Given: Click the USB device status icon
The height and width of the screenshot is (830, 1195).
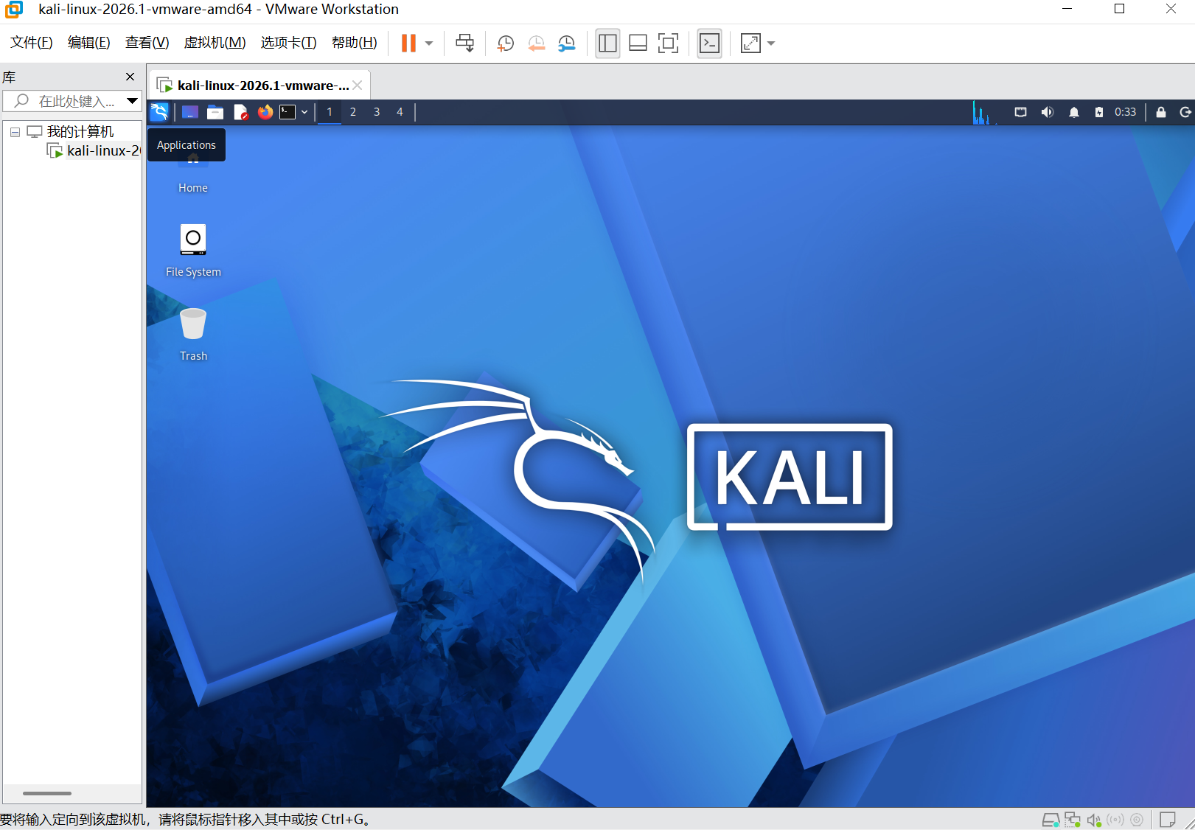Looking at the screenshot, I should pos(1115,820).
